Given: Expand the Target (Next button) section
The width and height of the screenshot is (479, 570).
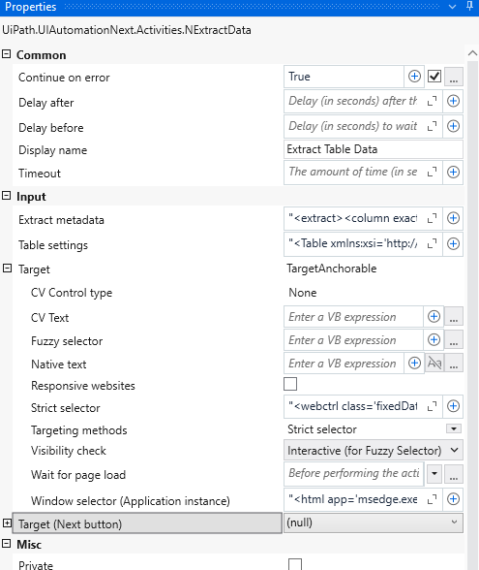Looking at the screenshot, I should pos(7,523).
